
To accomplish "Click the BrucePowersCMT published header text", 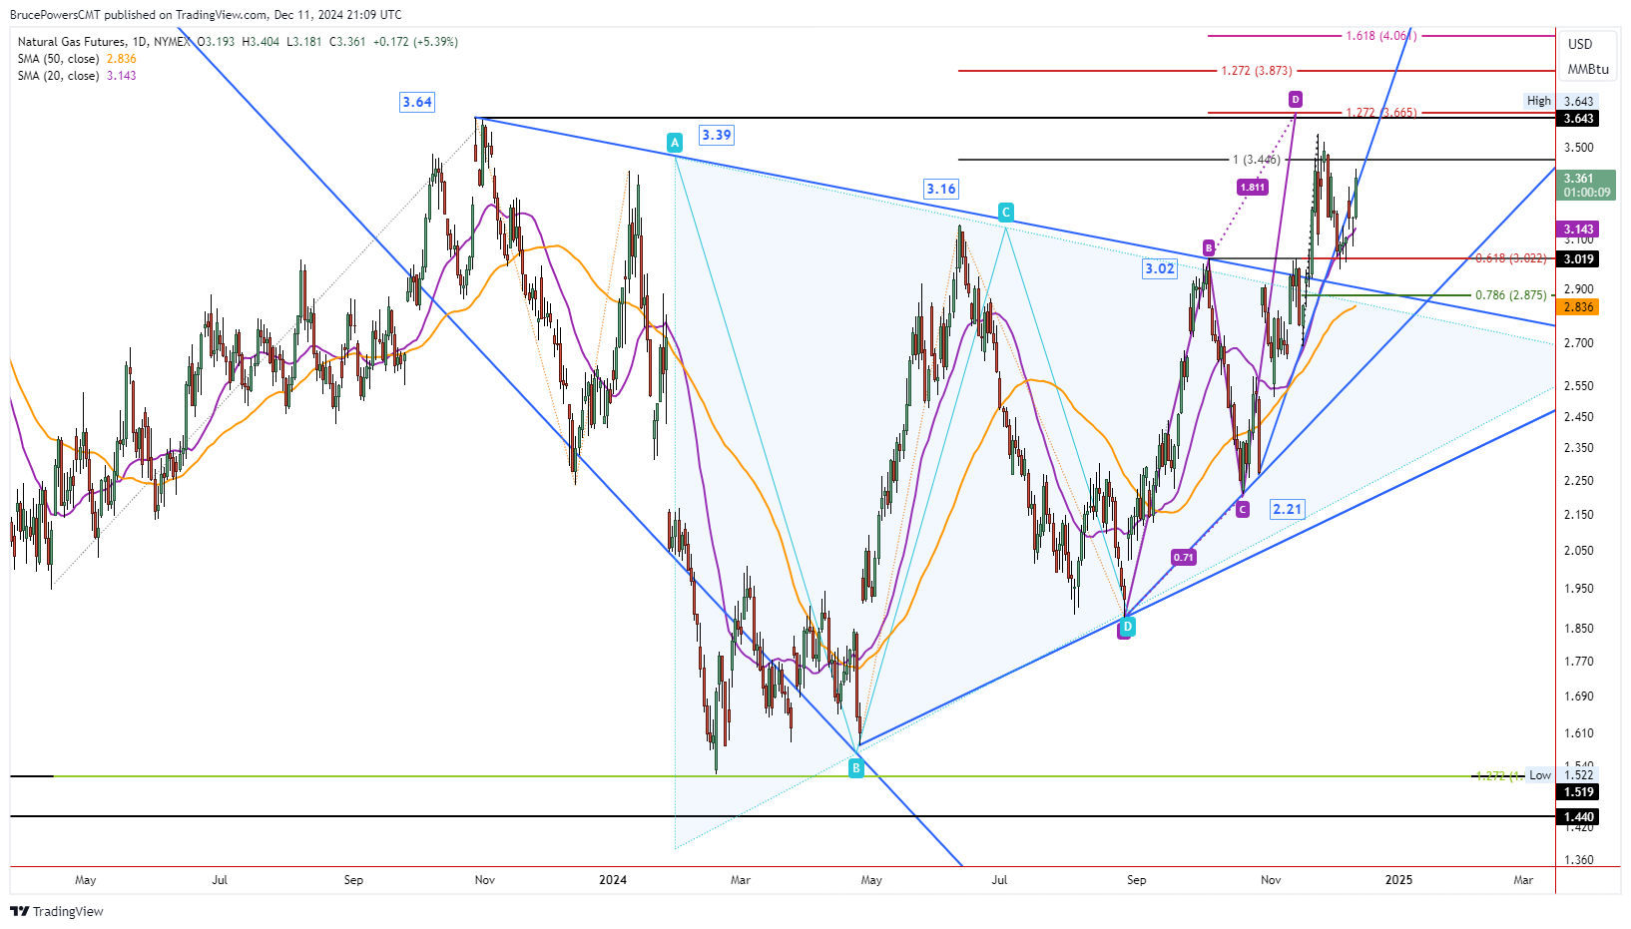I will point(206,14).
